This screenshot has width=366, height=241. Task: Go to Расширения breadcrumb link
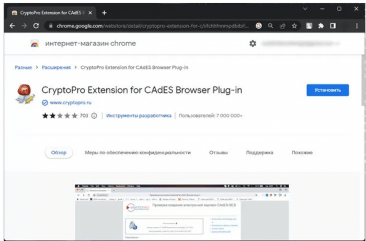[x=56, y=67]
